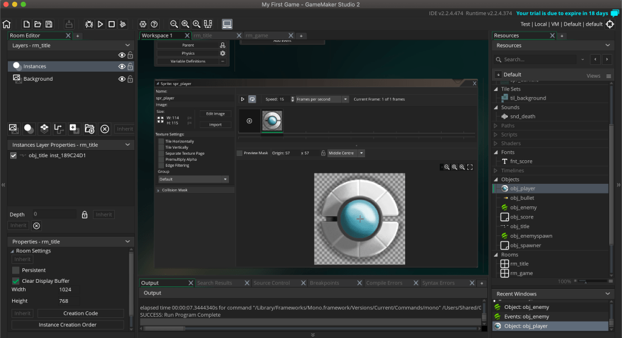Image resolution: width=622 pixels, height=338 pixels.
Task: Add a new frame to sprite
Action: coord(249,121)
